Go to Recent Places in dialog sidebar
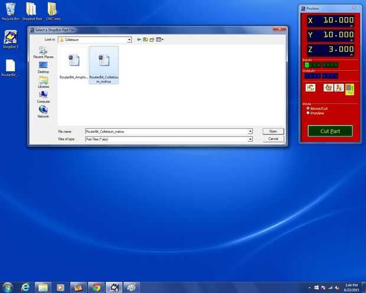This screenshot has height=293, width=366. (44, 53)
